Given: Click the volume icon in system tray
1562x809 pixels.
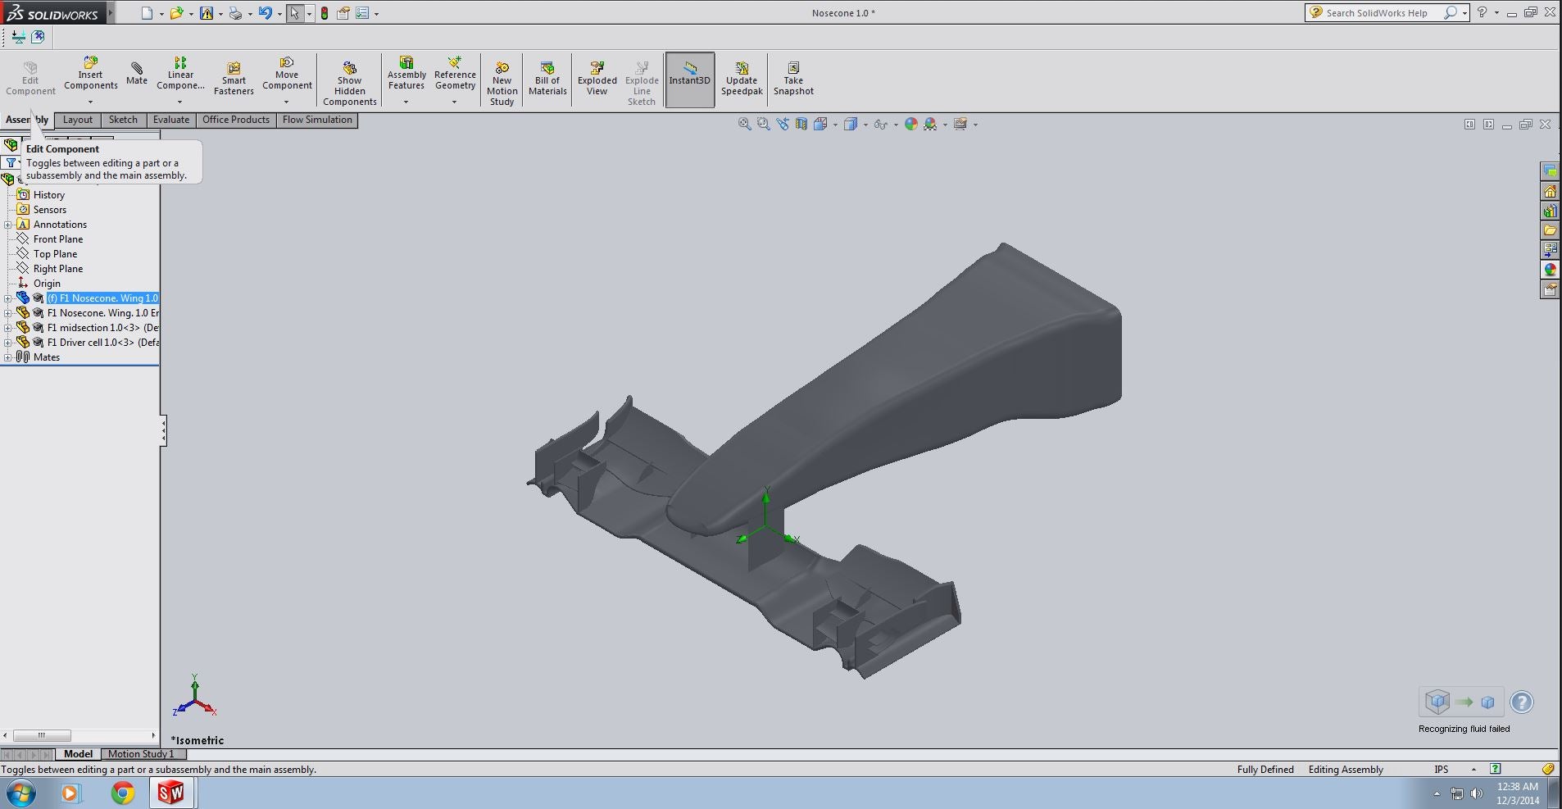Looking at the screenshot, I should coord(1477,793).
